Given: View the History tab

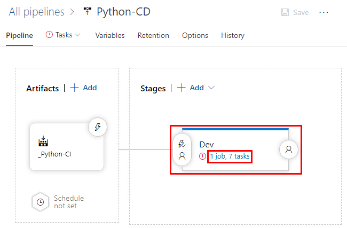Looking at the screenshot, I should (233, 35).
